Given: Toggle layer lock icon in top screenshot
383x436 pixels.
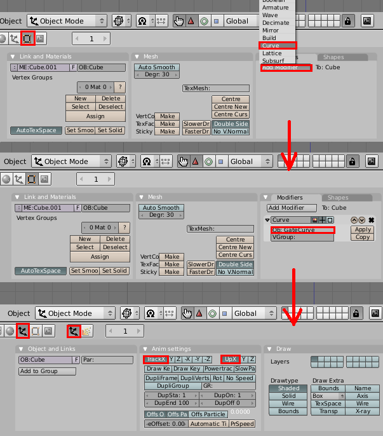Looking at the screenshot, I should pyautogui.click(x=347, y=21).
